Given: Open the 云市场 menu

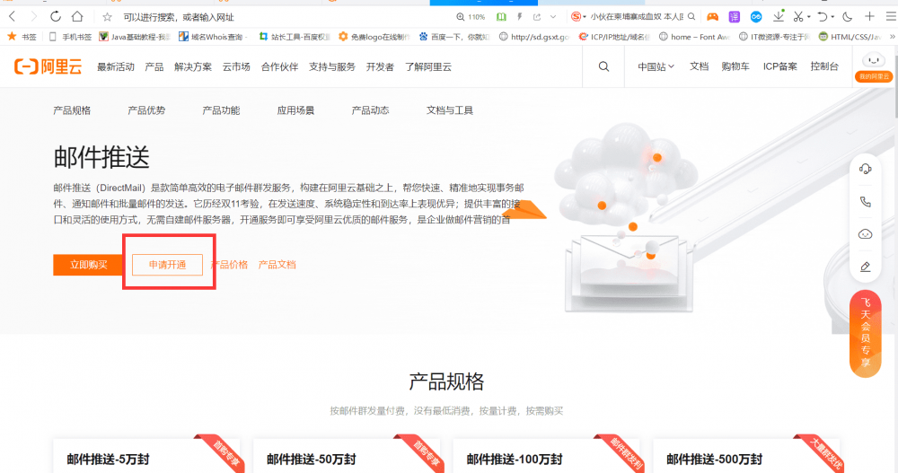Looking at the screenshot, I should click(x=236, y=67).
